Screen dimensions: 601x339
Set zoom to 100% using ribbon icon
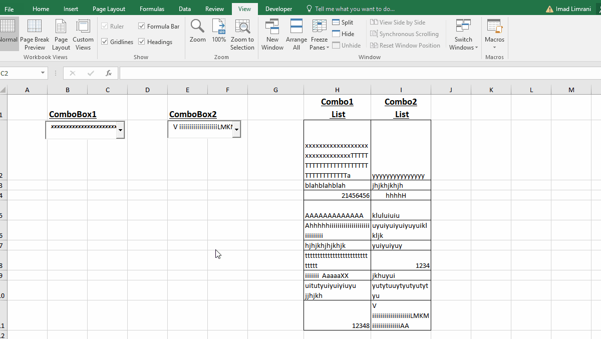[x=219, y=32]
